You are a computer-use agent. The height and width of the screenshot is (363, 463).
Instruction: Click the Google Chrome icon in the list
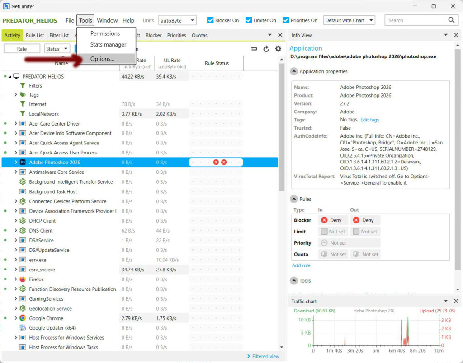(x=23, y=318)
